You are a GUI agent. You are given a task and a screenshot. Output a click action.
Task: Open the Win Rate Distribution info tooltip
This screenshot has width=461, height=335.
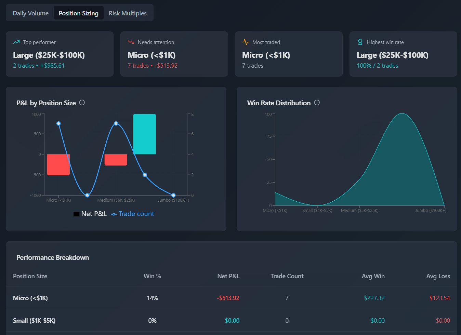(317, 102)
